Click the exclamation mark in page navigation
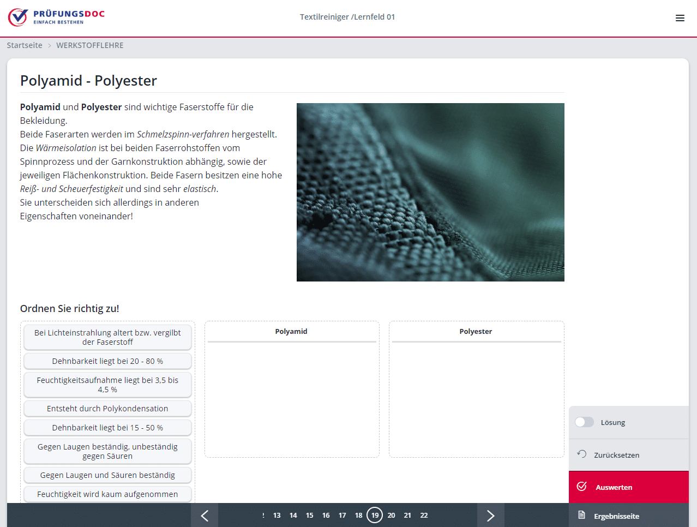This screenshot has width=697, height=527. point(263,516)
